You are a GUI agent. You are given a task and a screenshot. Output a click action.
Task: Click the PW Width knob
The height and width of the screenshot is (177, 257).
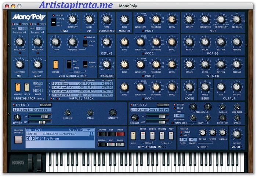coord(89,19)
